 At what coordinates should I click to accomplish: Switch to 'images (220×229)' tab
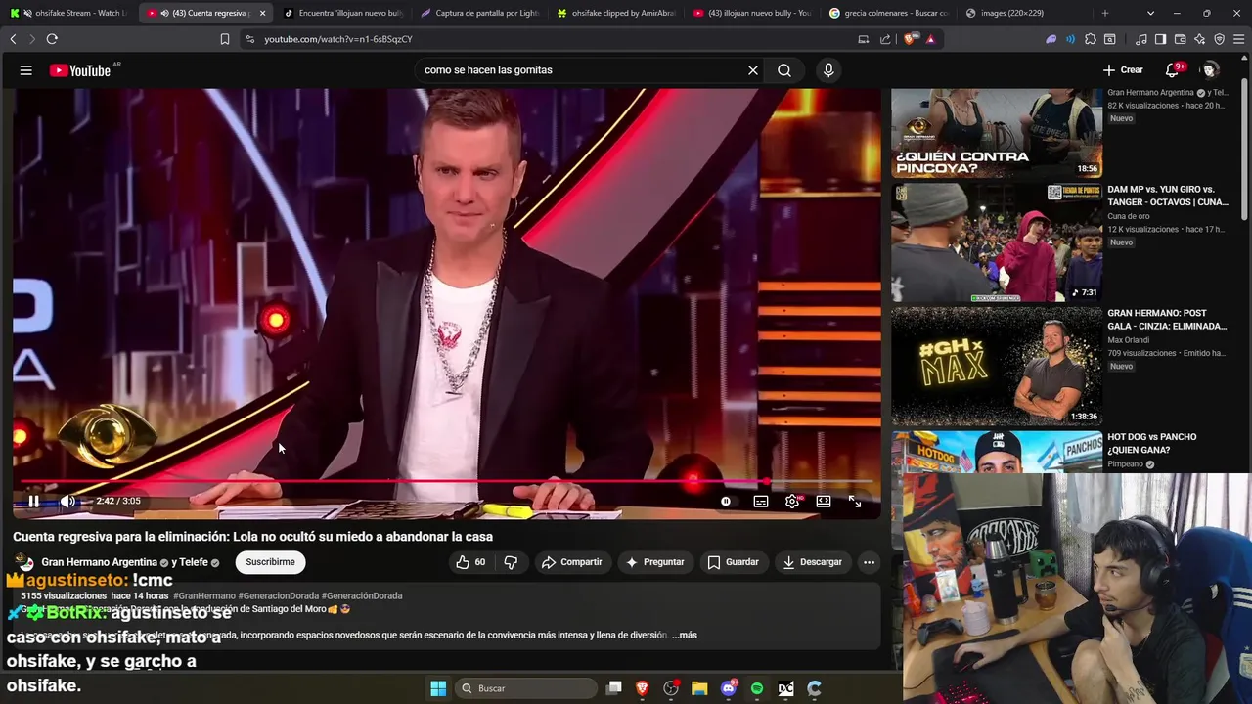pyautogui.click(x=1024, y=13)
